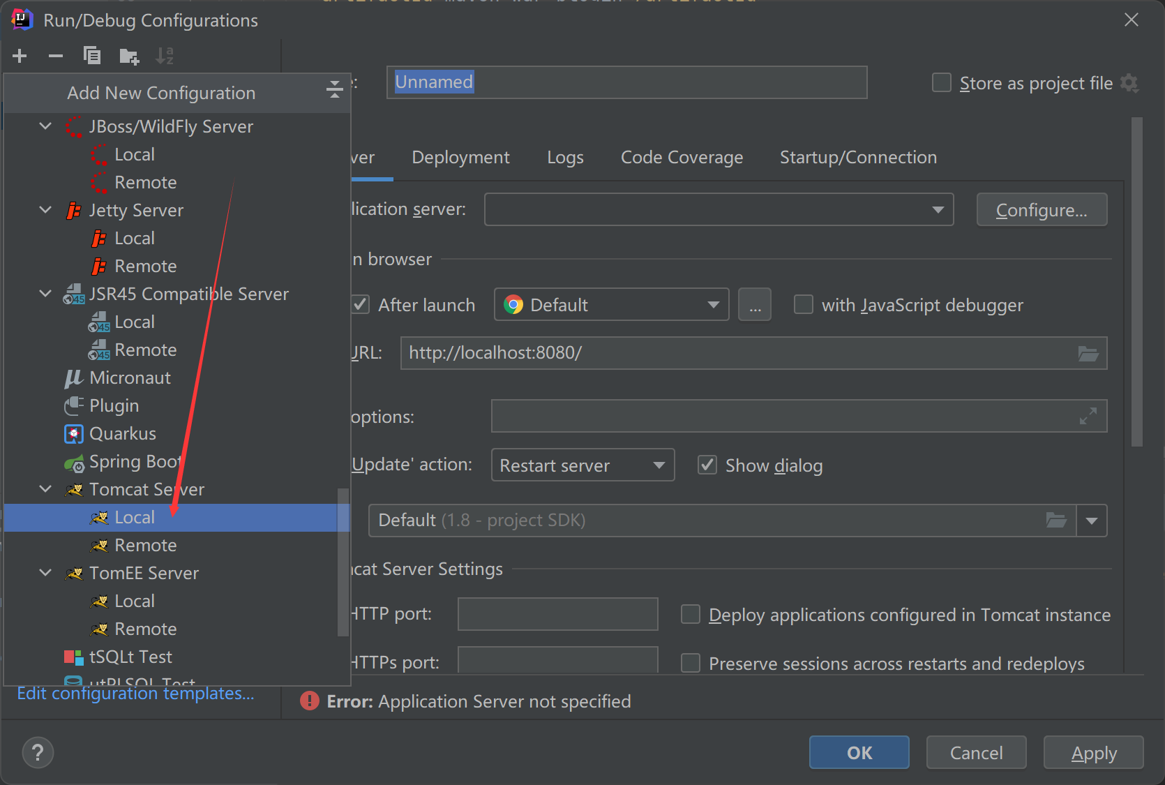Image resolution: width=1165 pixels, height=785 pixels.
Task: Click the right settings panel scrollbar
Action: click(1137, 282)
